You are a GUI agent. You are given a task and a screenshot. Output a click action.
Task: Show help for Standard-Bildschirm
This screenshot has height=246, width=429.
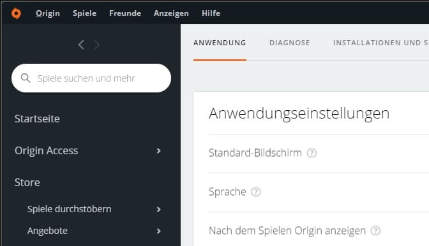coord(312,153)
